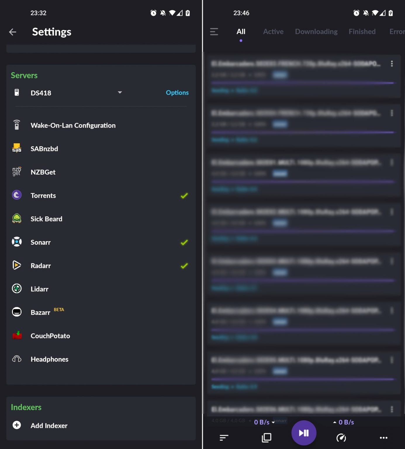Switch to the Active tab
Viewport: 405px width, 449px height.
273,32
